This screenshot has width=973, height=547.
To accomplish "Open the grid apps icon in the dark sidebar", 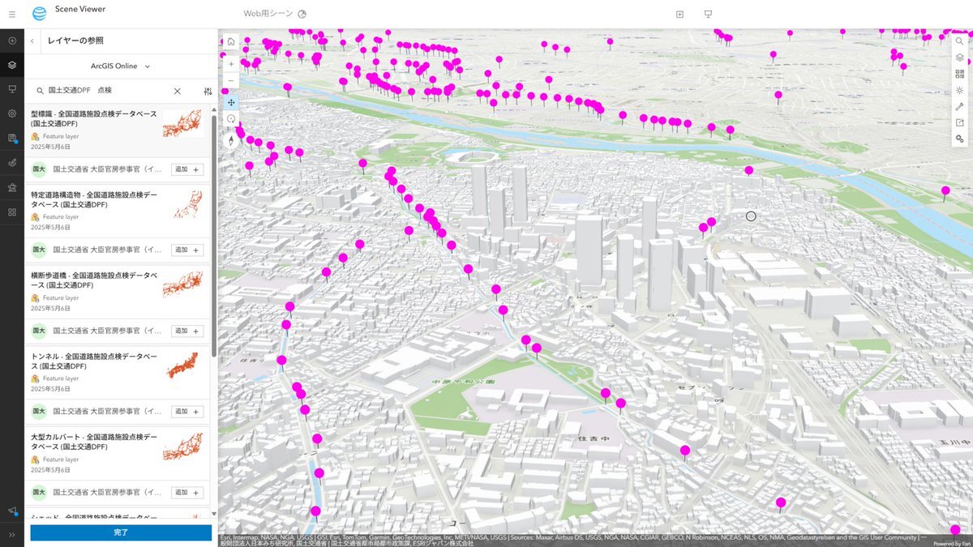I will (12, 212).
